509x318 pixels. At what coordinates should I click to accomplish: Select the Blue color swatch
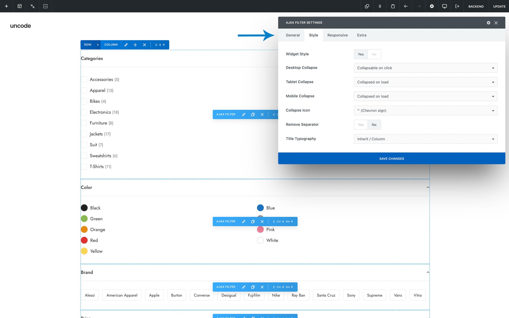pos(260,208)
